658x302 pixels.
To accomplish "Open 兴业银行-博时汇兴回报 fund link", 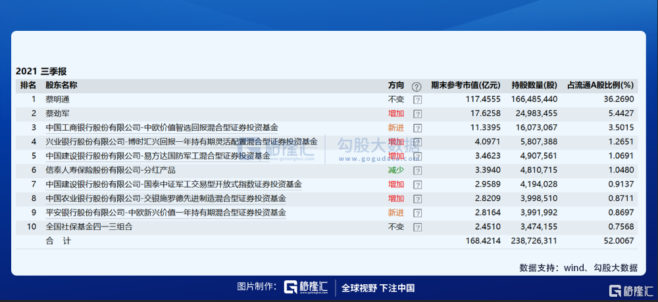I will [x=182, y=142].
